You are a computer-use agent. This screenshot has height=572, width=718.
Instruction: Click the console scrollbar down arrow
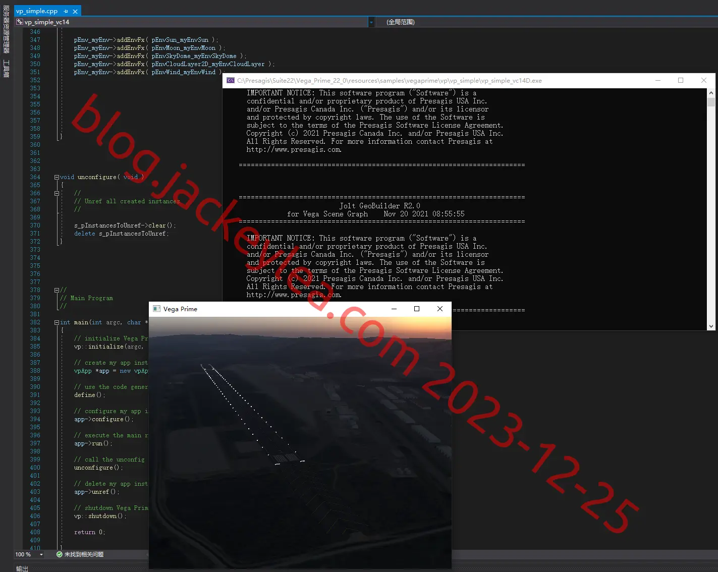pos(711,326)
